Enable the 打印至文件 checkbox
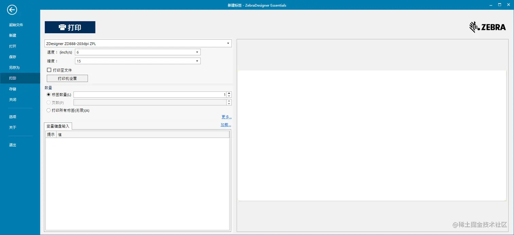 (49, 70)
